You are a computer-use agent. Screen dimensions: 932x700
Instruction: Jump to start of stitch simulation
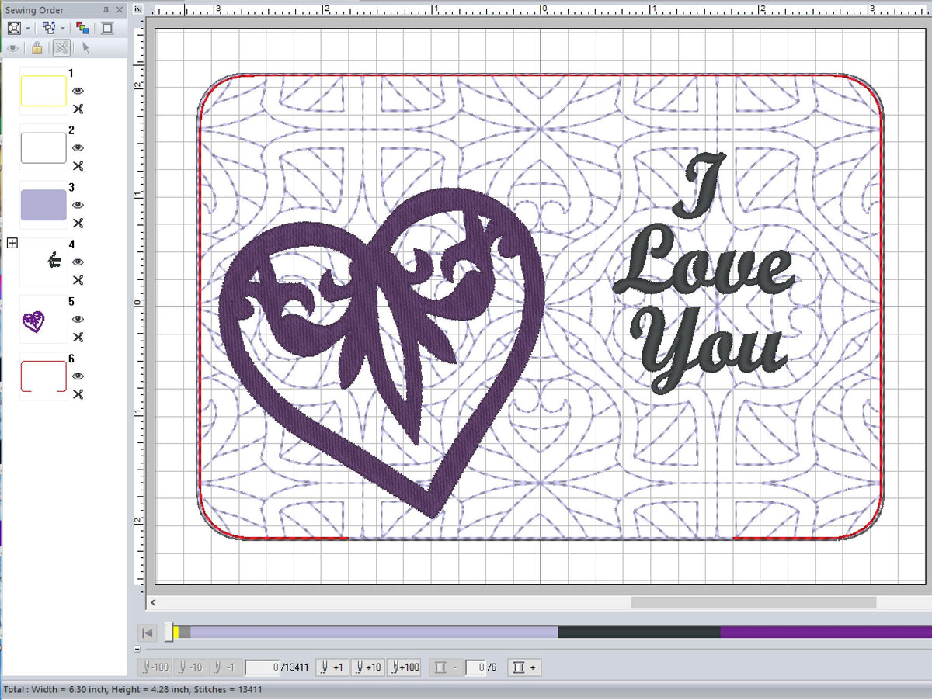tap(148, 633)
